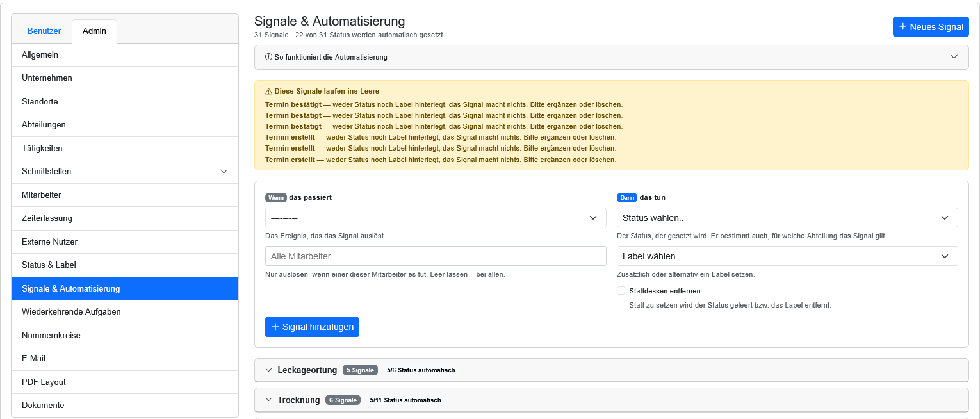Click the '5 Signale' badge next to Leckageortung

click(360, 370)
